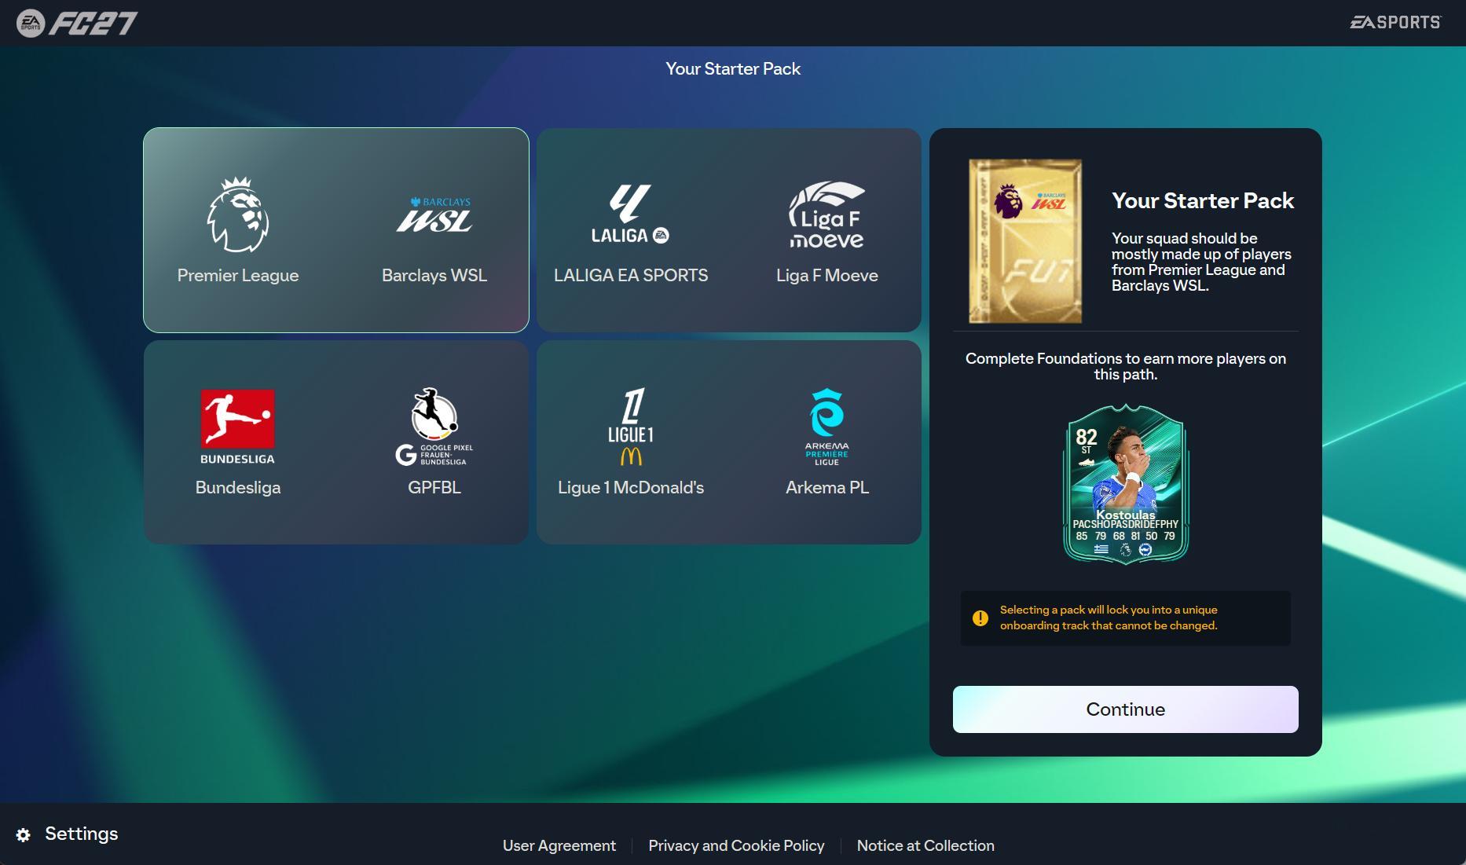The image size is (1466, 865).
Task: Click the Google Pixel Frauen-Bundesliga logo
Action: (x=434, y=427)
